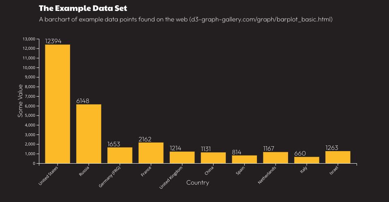
Task: Click the 6148 value label above Russia
Action: [83, 101]
